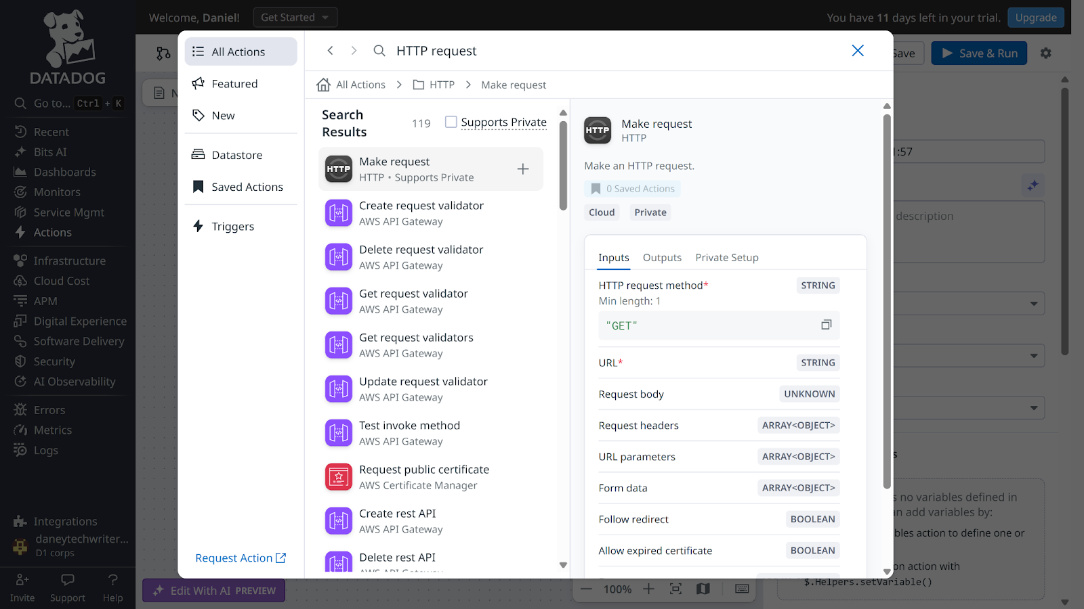Viewport: 1084px width, 609px height.
Task: Select New in the left menu
Action: point(241,116)
